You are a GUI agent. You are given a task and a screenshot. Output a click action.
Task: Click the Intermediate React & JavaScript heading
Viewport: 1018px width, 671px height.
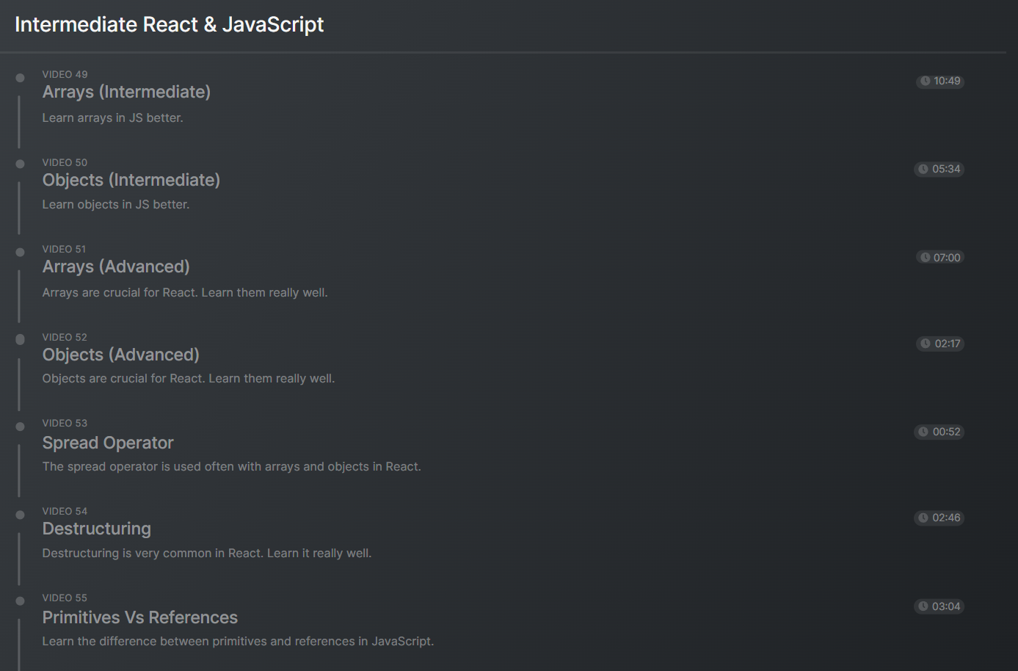169,25
